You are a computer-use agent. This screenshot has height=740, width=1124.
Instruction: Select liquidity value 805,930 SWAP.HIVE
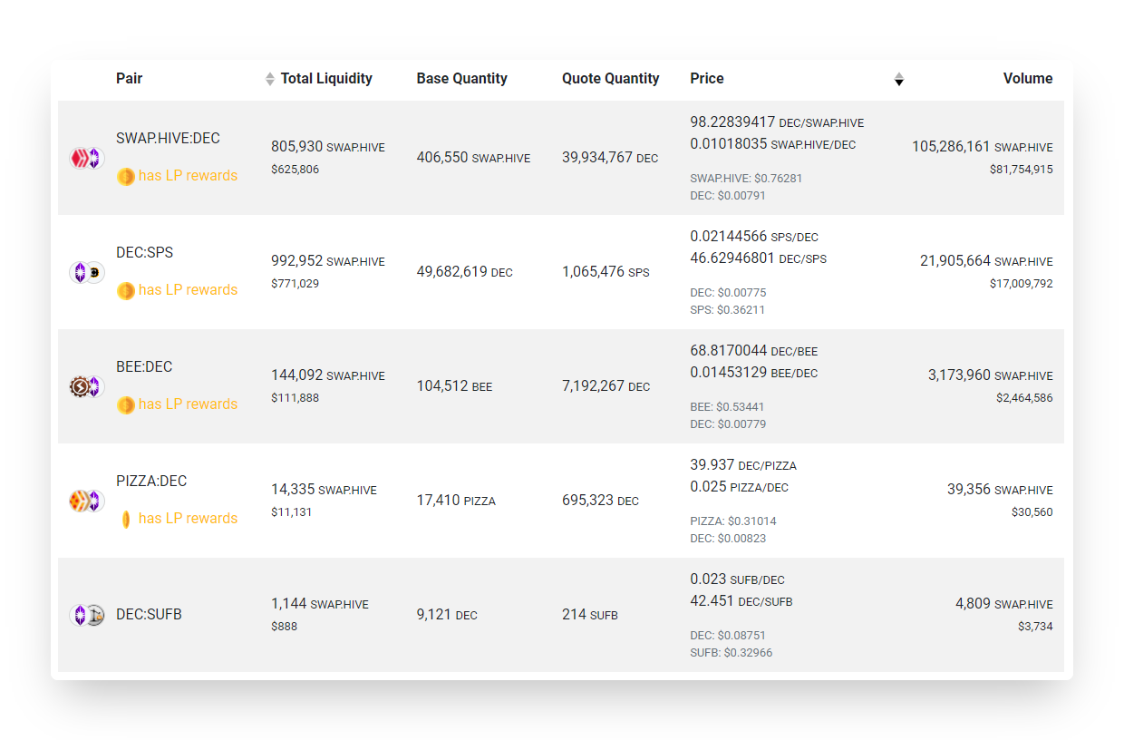(x=328, y=146)
